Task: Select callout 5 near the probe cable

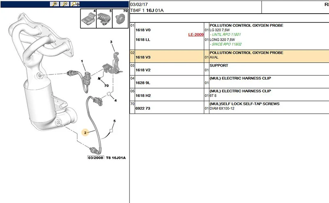Action: (114, 121)
